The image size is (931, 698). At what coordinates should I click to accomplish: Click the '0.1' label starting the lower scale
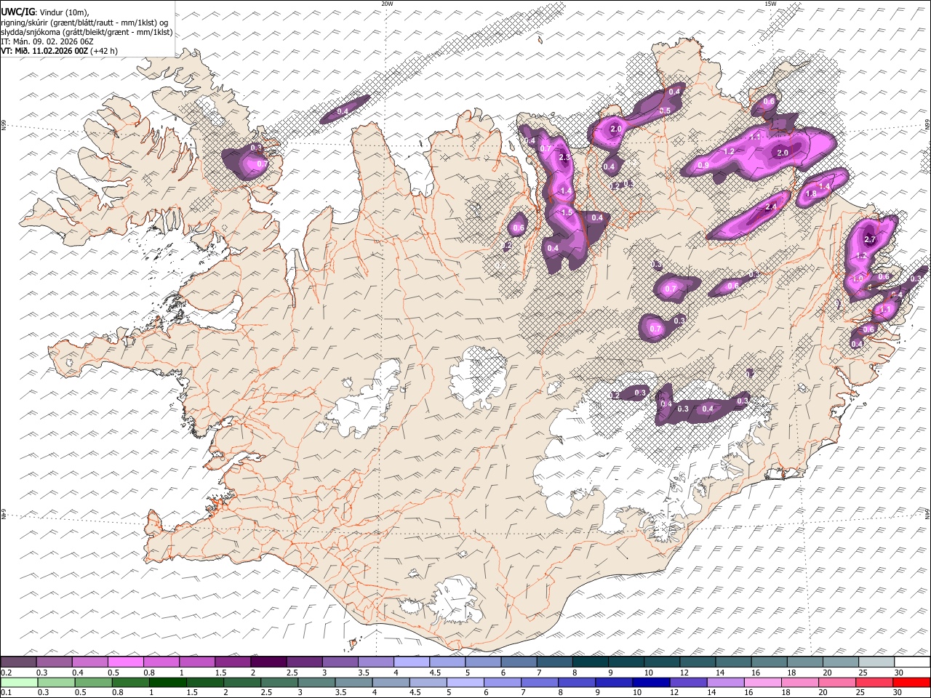(x=6, y=692)
